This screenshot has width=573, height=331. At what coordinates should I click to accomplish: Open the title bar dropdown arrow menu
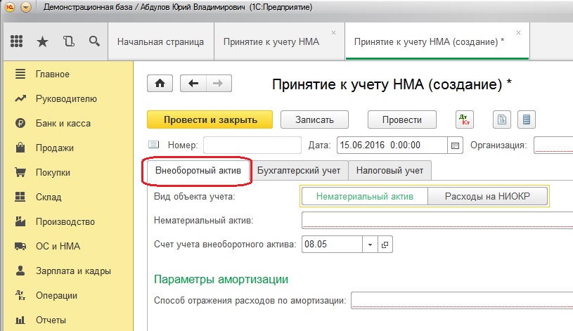(x=26, y=7)
